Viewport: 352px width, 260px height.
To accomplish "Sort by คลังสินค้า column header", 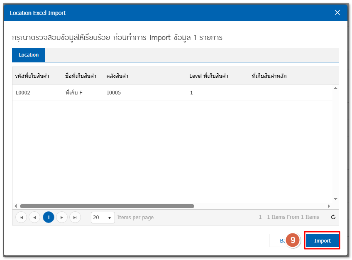I will [x=117, y=76].
